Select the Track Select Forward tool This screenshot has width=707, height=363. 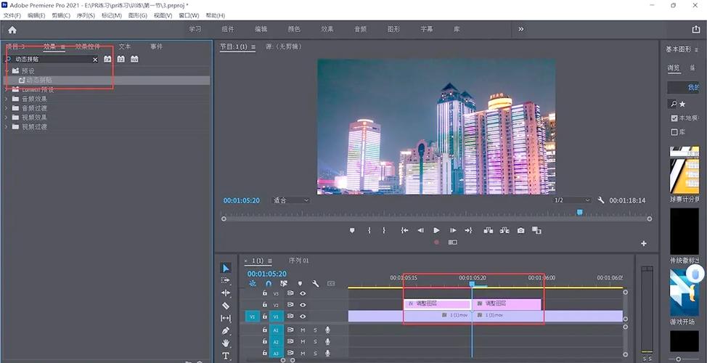pyautogui.click(x=226, y=280)
